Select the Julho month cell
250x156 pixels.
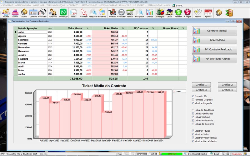[32, 32]
